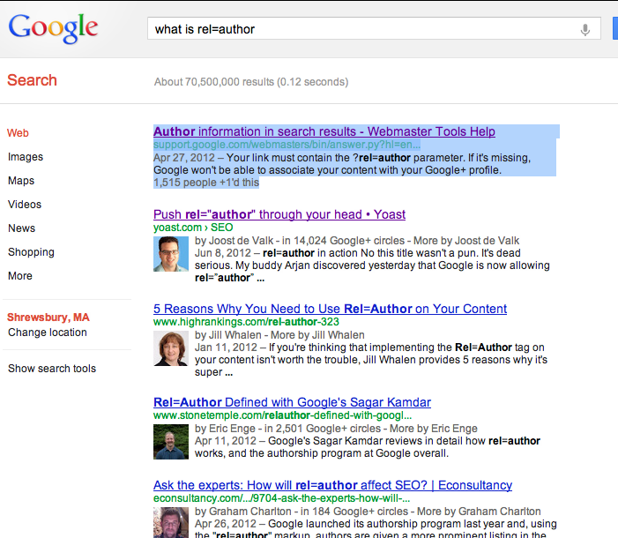Click Graham Charlton's author photo
This screenshot has width=618, height=538.
170,522
